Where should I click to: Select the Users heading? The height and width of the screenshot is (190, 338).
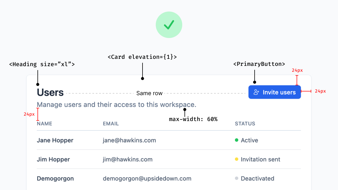click(x=50, y=92)
